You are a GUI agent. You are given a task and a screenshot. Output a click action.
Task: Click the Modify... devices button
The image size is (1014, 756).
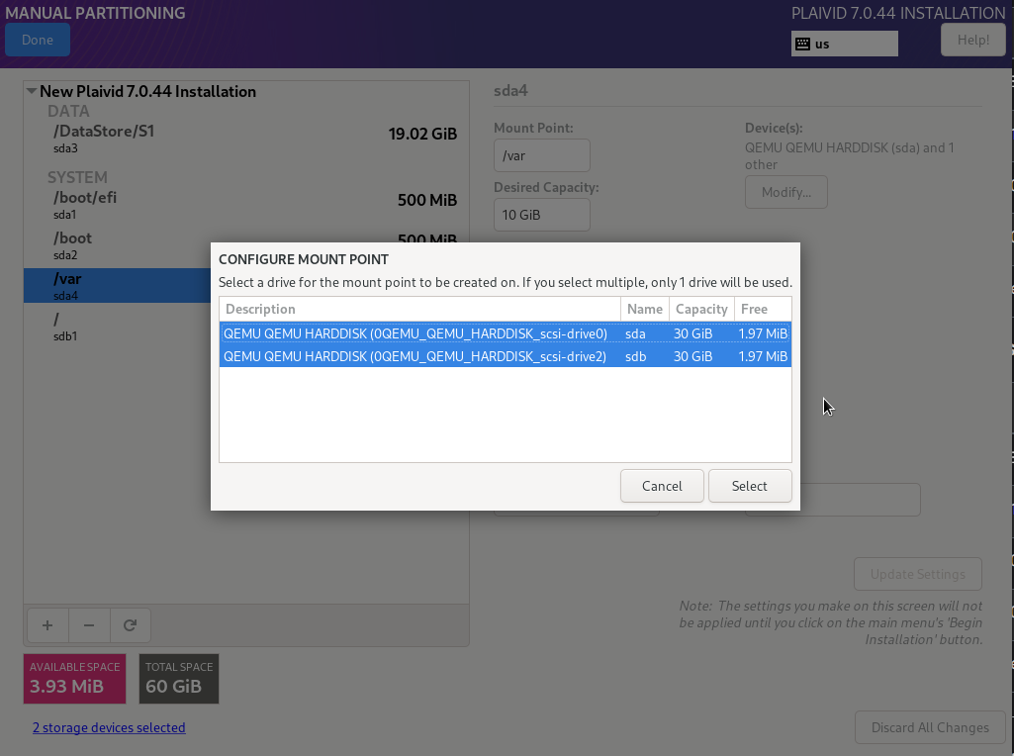(x=785, y=192)
